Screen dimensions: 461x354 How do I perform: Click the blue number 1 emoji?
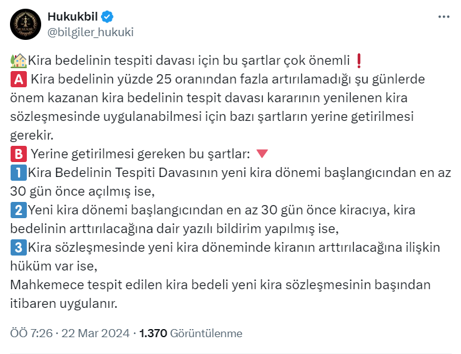(17, 173)
